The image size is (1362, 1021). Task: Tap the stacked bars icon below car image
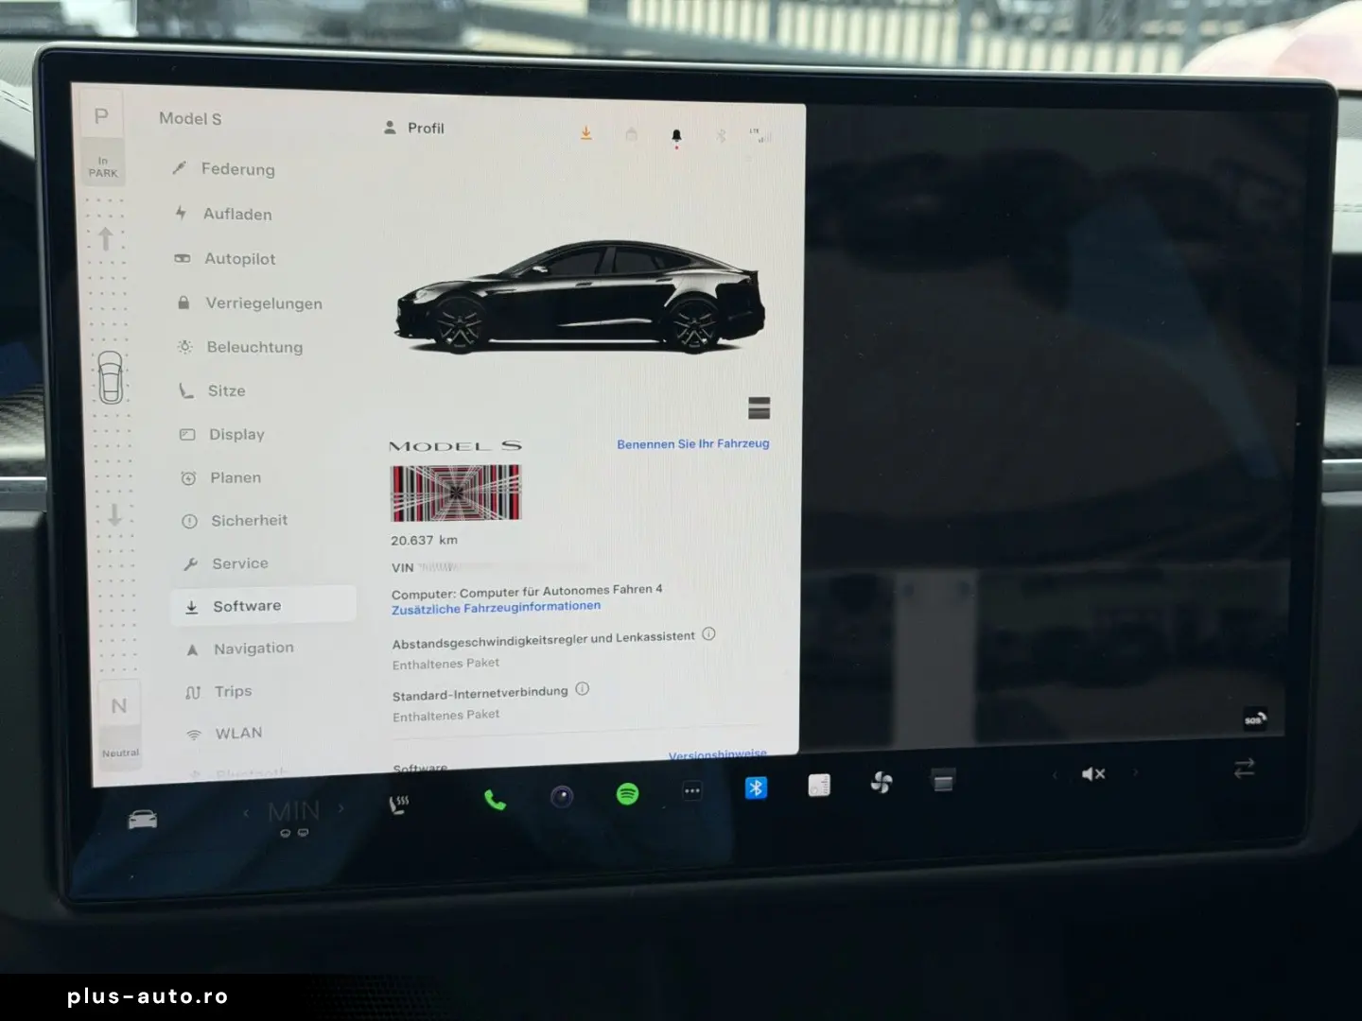759,407
